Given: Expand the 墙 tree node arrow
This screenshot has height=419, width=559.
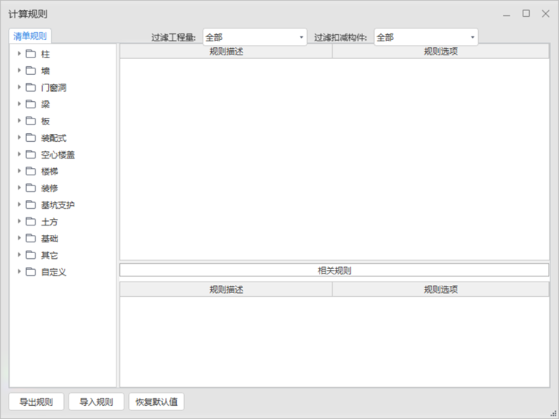Looking at the screenshot, I should [20, 71].
